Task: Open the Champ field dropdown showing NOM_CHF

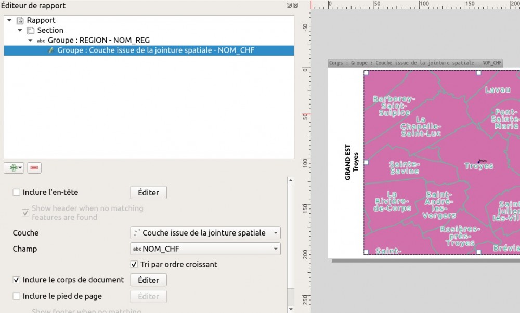Action: (205, 249)
